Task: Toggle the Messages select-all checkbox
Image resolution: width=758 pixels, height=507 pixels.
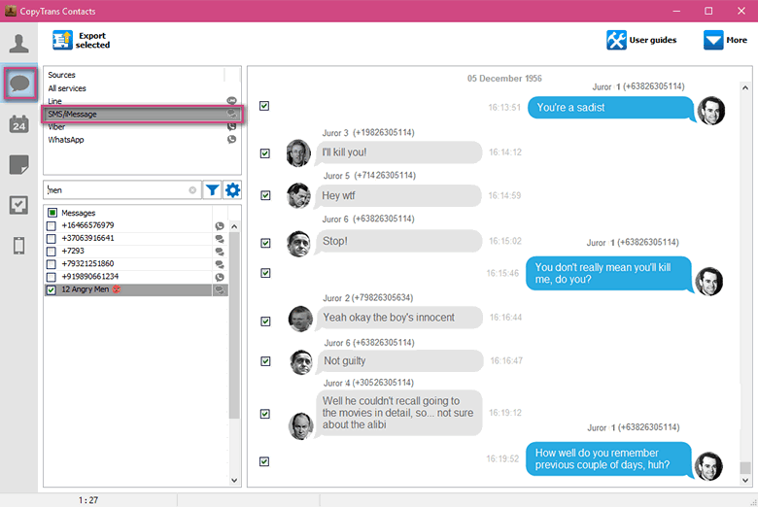Action: point(52,213)
